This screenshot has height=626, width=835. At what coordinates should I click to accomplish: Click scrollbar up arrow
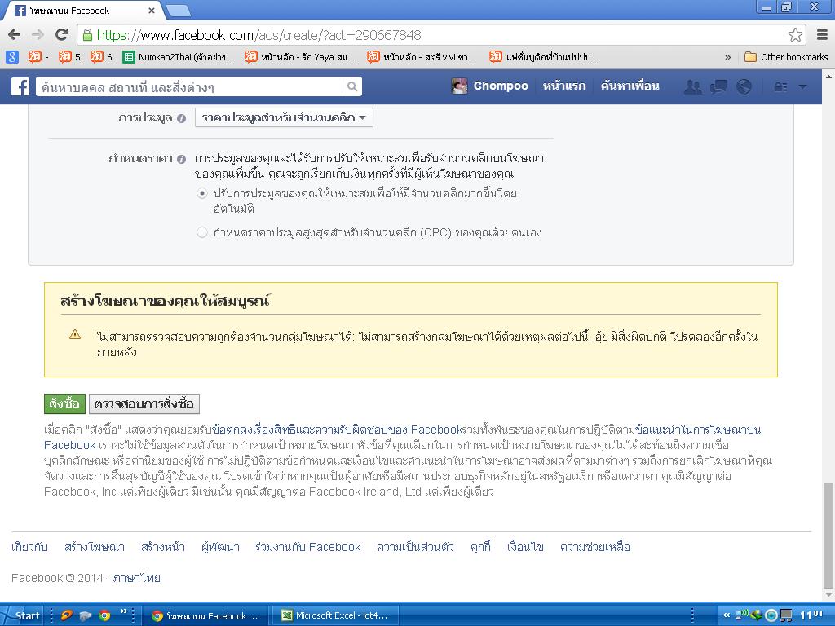[x=828, y=76]
